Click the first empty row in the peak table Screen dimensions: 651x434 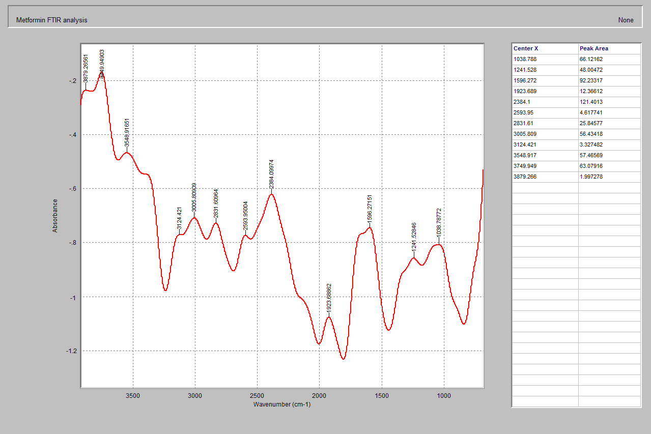[576, 187]
